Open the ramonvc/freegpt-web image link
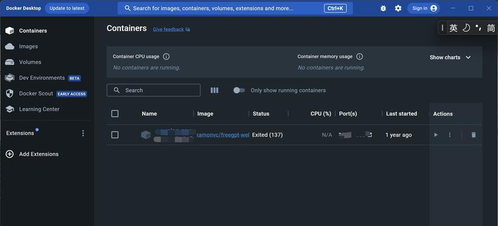The width and height of the screenshot is (498, 226). point(223,135)
